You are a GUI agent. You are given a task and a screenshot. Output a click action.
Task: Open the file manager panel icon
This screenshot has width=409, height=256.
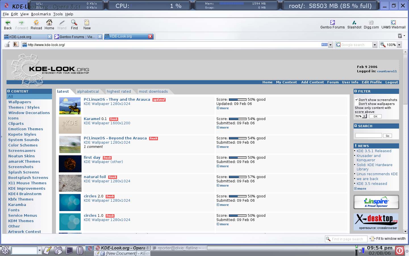pyautogui.click(x=58, y=250)
